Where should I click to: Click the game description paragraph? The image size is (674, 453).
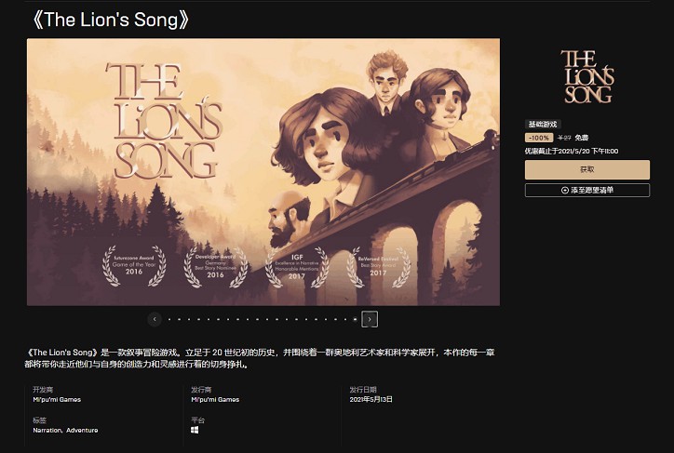click(x=260, y=358)
